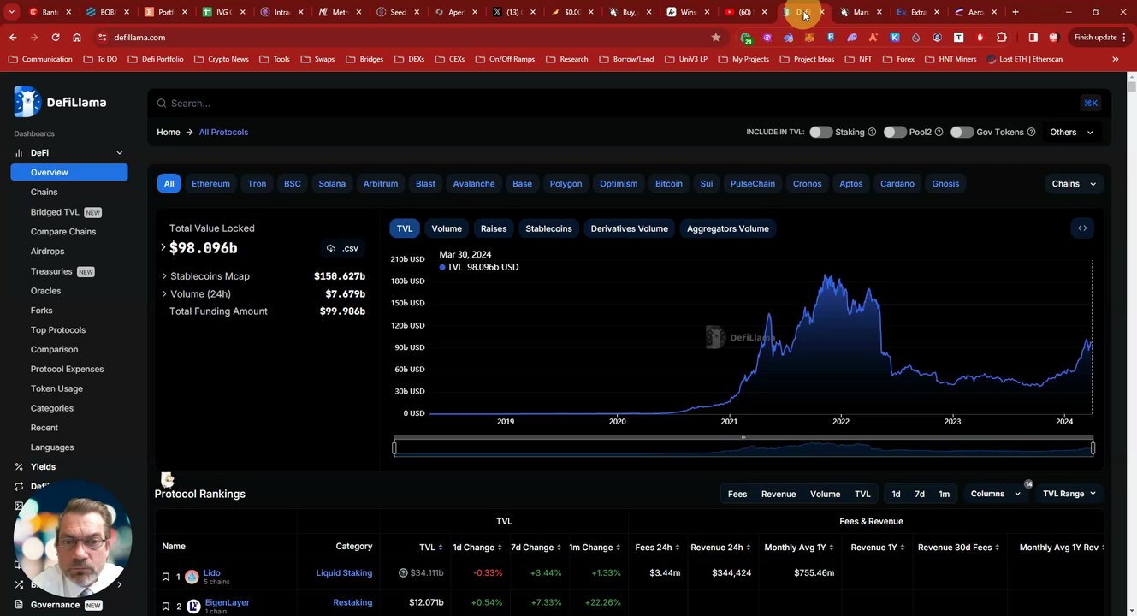1137x616 pixels.
Task: Toggle the Volume chart series
Action: click(x=447, y=228)
